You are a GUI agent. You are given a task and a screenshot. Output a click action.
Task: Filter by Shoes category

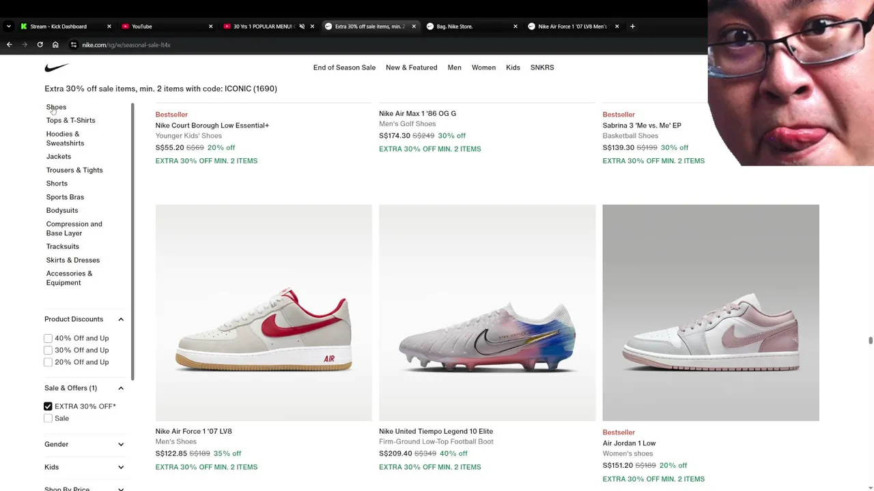pyautogui.click(x=56, y=107)
